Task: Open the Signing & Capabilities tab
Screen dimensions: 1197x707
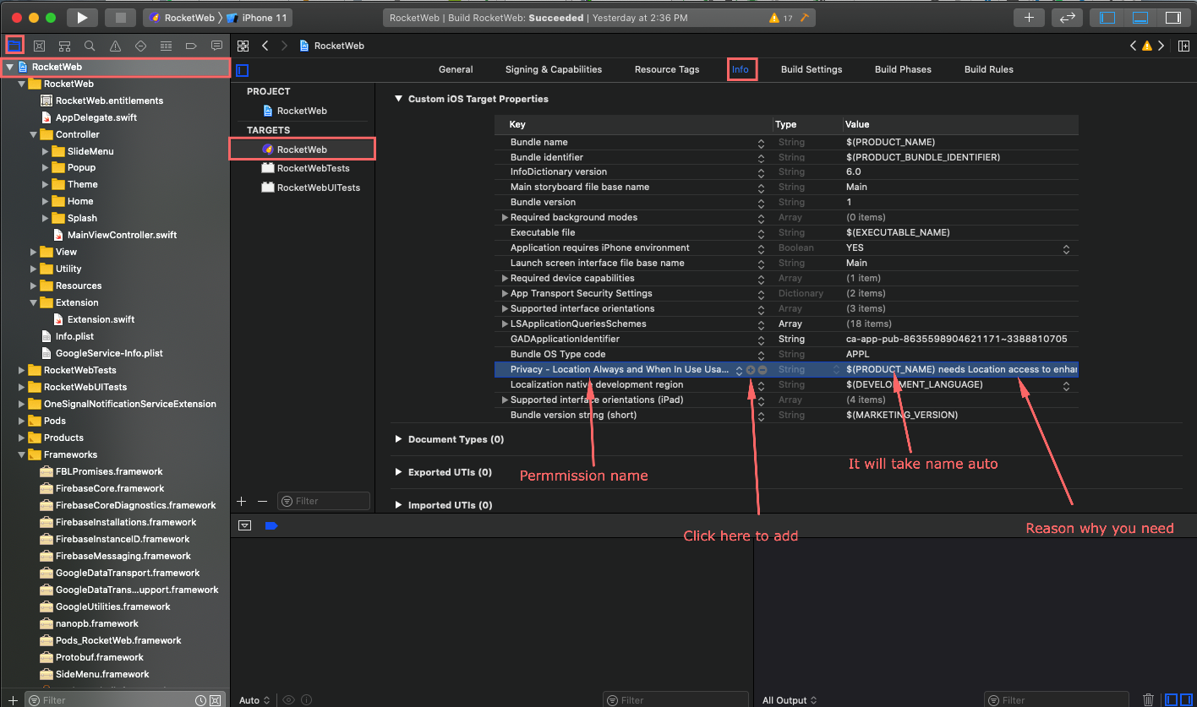Action: point(553,69)
